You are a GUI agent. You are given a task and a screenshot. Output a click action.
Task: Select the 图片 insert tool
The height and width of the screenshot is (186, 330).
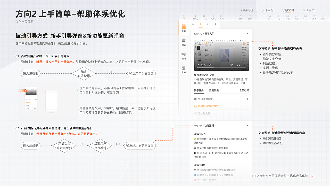(270, 17)
